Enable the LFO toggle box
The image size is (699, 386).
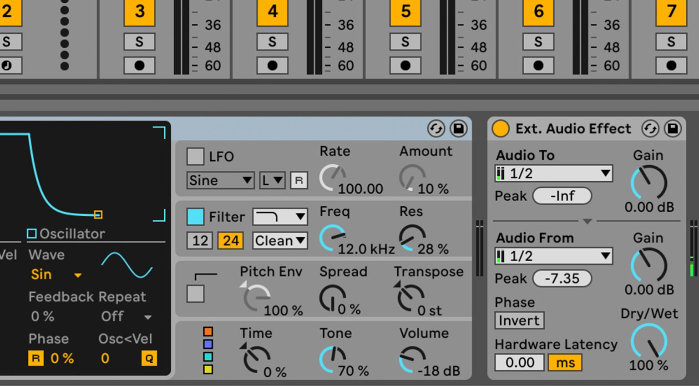click(x=195, y=156)
